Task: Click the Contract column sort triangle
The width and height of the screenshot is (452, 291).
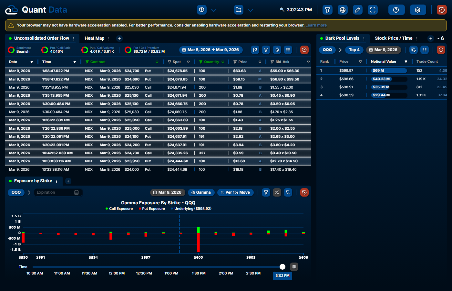Action: tap(157, 62)
